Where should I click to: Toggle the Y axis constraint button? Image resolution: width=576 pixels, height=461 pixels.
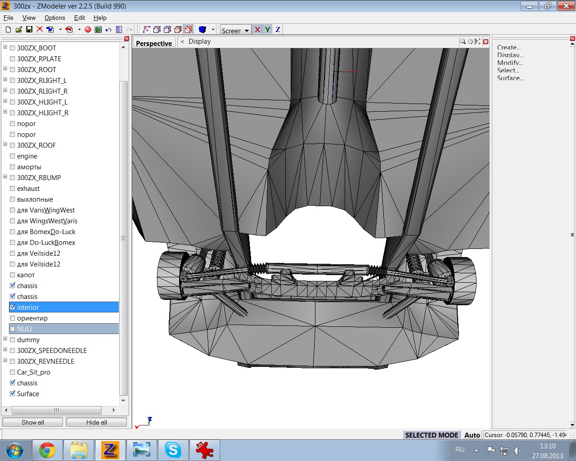tap(268, 29)
